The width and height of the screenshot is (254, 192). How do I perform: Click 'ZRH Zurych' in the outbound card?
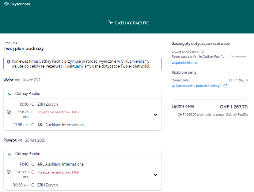pyautogui.click(x=47, y=104)
